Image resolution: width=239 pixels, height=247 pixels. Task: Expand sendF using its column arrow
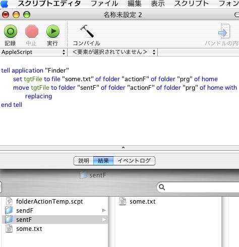(104, 210)
